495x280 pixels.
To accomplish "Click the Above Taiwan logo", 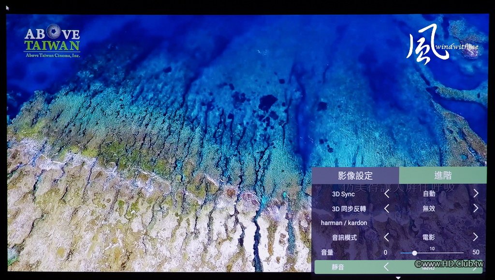I will [52, 41].
